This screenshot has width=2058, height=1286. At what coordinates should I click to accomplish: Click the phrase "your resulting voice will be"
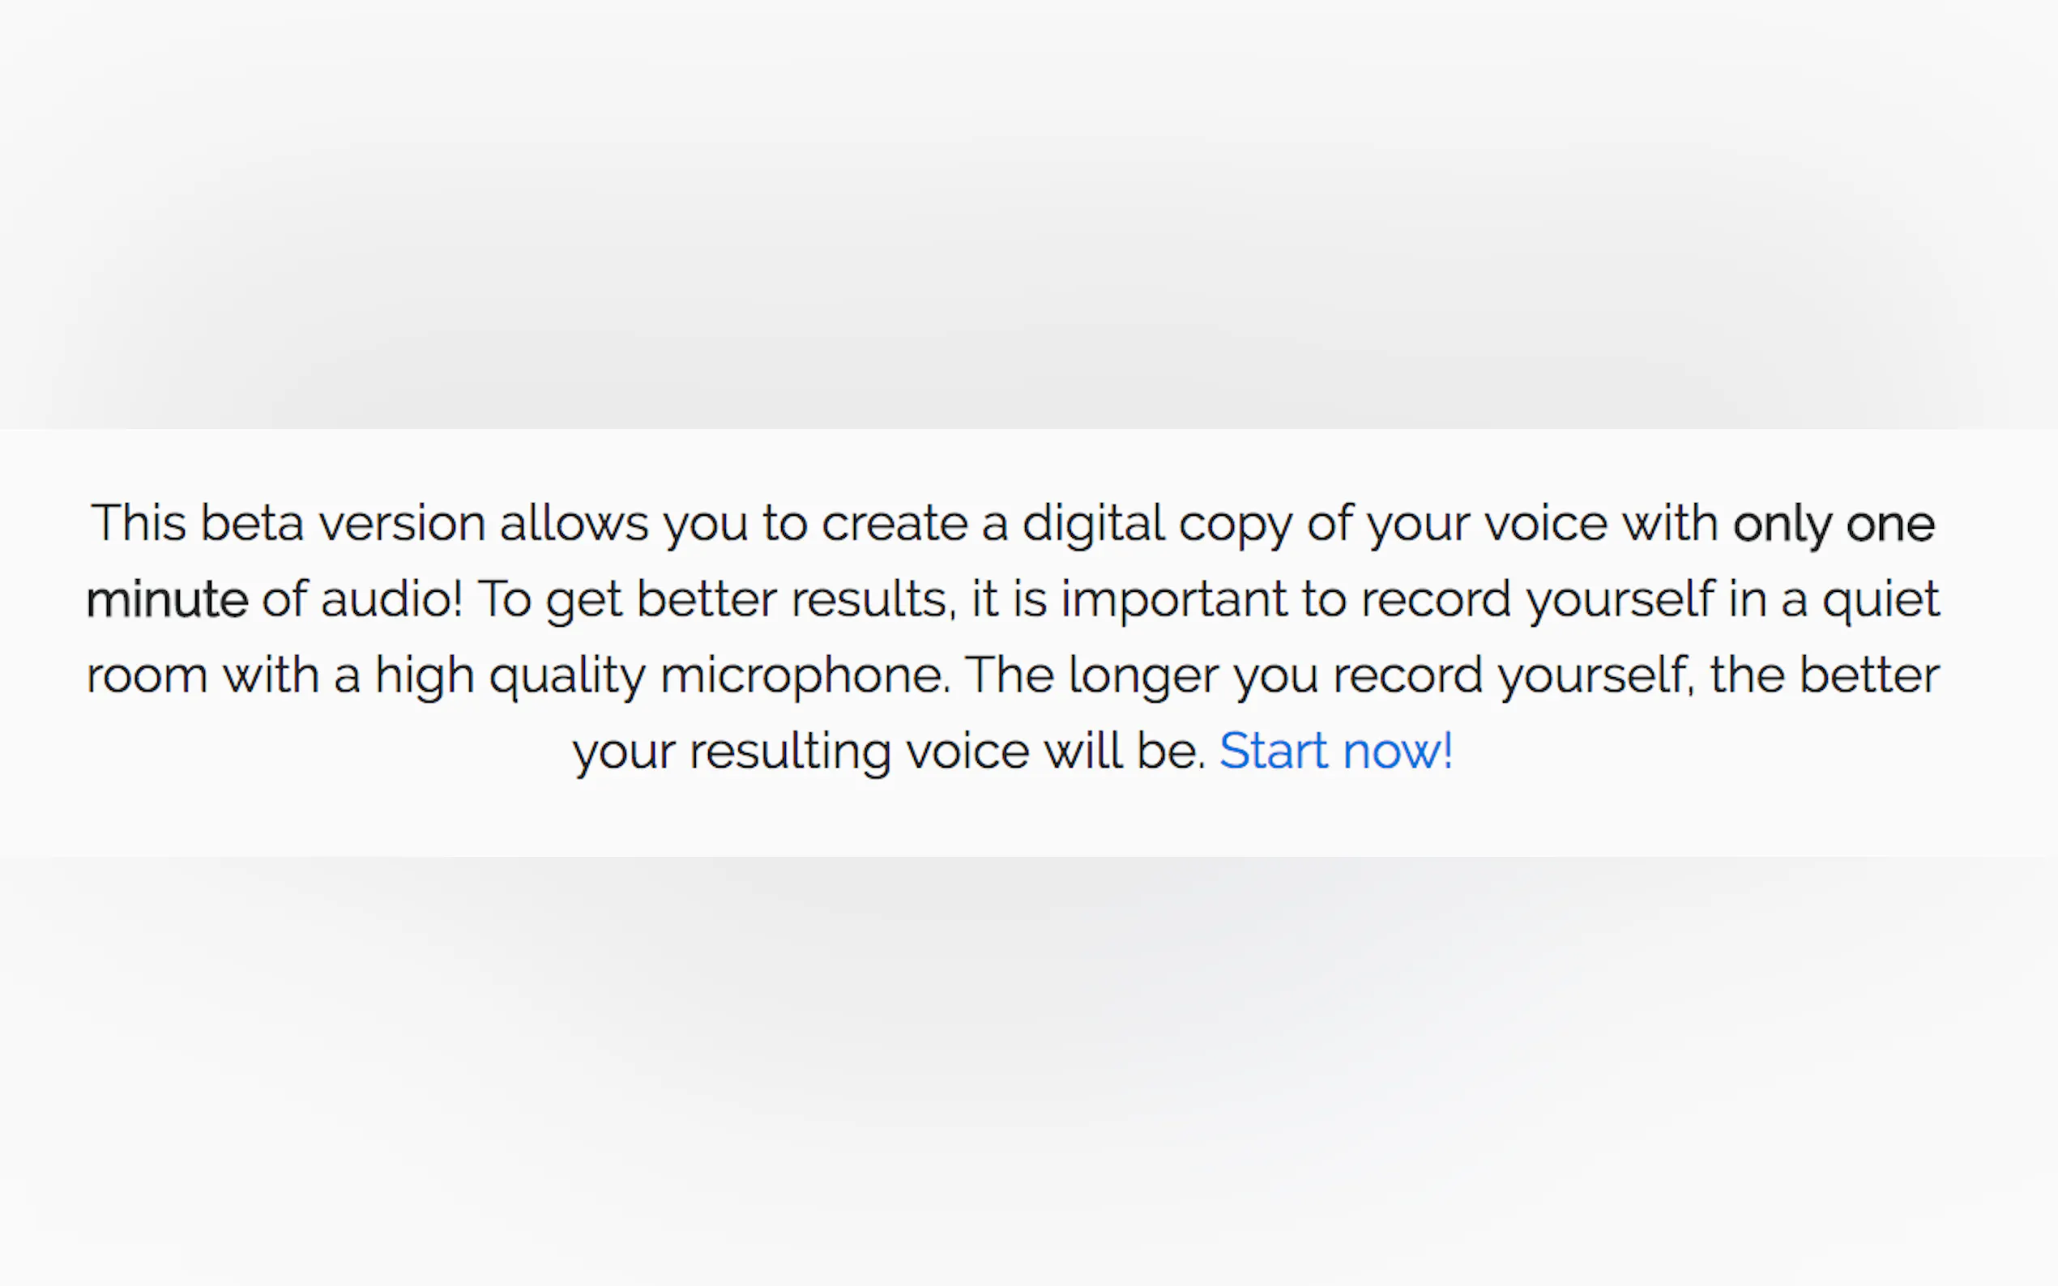pos(887,752)
